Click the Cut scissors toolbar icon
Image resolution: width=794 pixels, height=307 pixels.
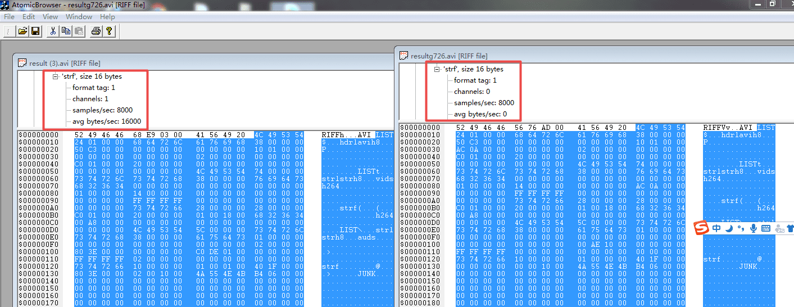[52, 31]
